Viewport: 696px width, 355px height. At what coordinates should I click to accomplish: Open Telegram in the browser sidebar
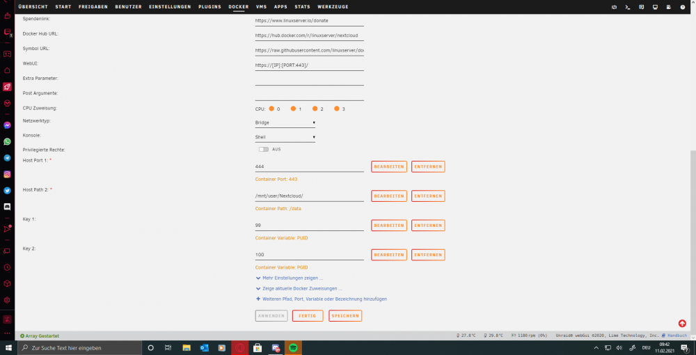(x=7, y=158)
